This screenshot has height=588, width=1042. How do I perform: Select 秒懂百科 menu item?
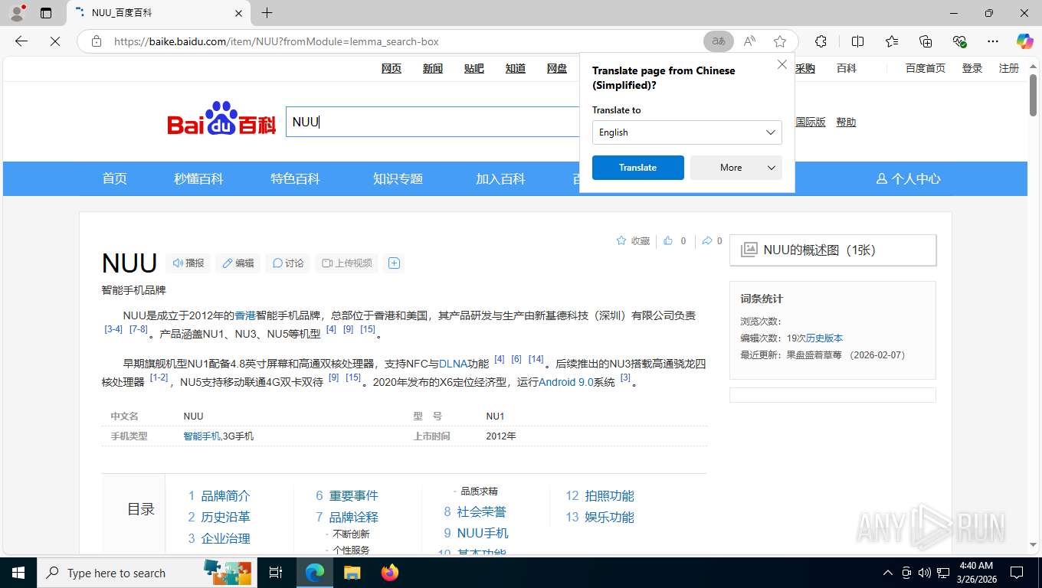click(198, 178)
